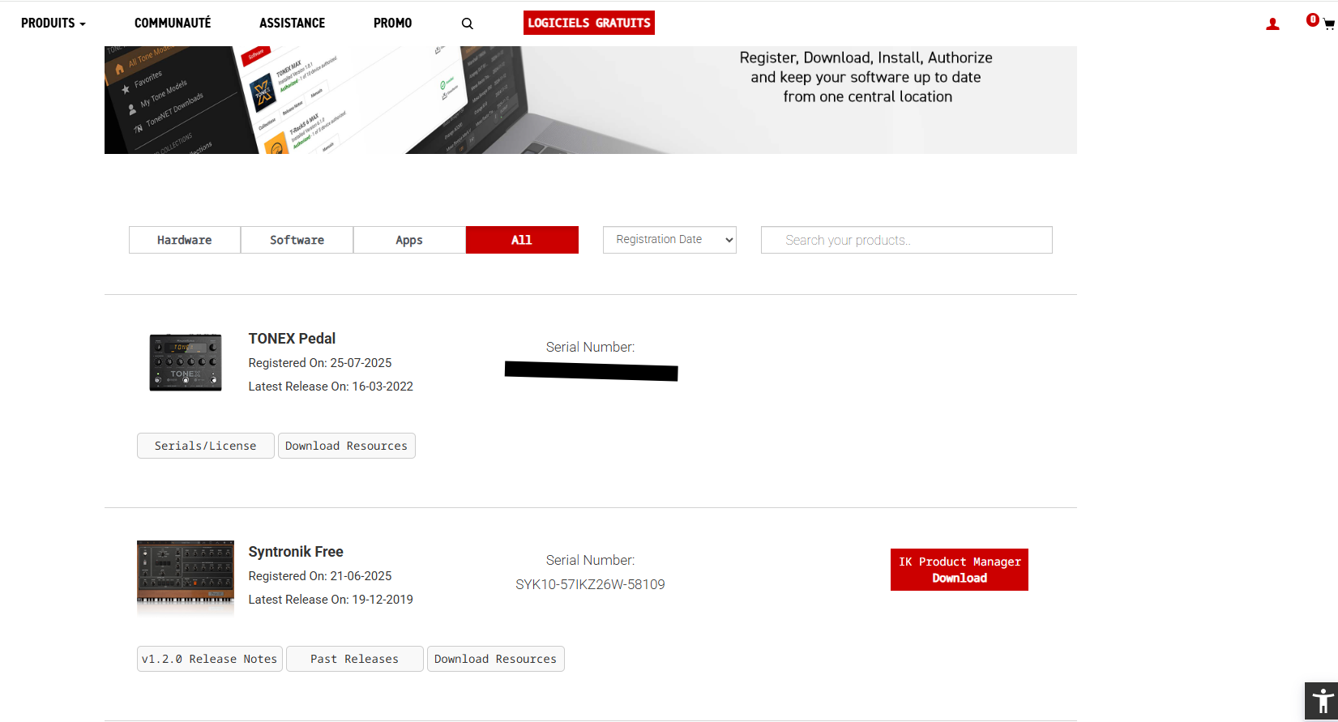Click the product manager banner image
The height and width of the screenshot is (722, 1338).
(591, 100)
